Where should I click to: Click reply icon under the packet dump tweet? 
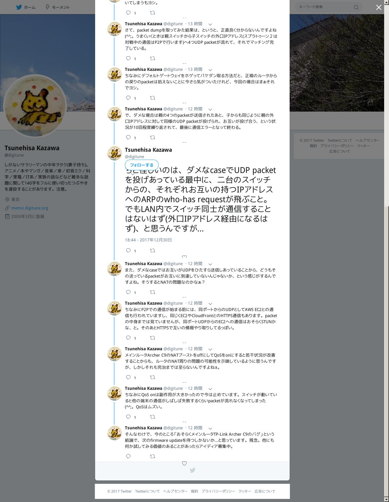(128, 58)
